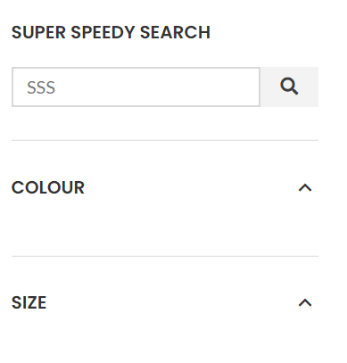
Task: Click the Super Speedy Search widget title
Action: tap(111, 32)
